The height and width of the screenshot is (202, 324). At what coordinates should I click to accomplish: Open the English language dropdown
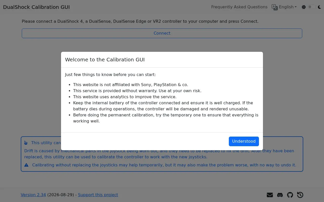(x=288, y=7)
